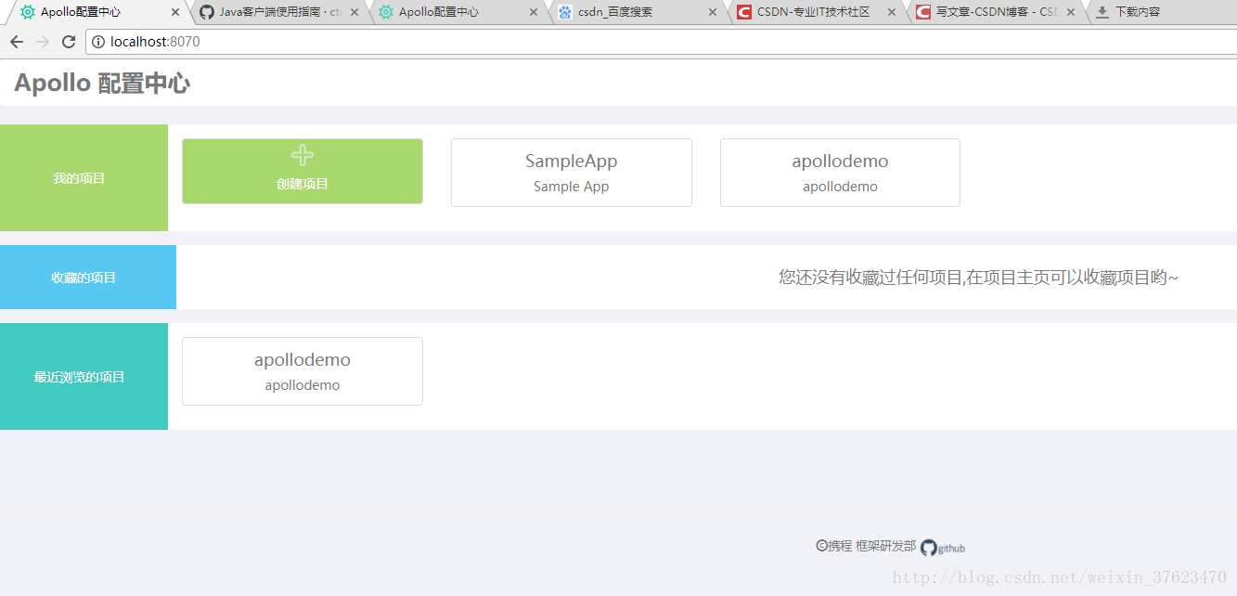Switch to the 下载内容 tab
The image size is (1237, 596).
pos(1160,12)
